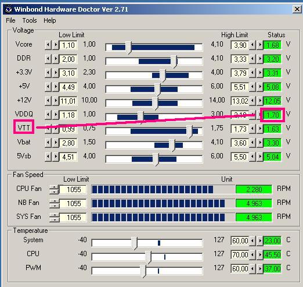Click the 5Vsb status value 5,04
This screenshot has width=303, height=287.
click(x=273, y=157)
